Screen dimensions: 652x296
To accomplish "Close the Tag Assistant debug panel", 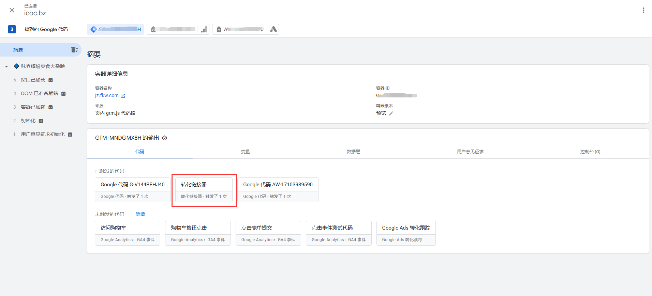I will [12, 10].
